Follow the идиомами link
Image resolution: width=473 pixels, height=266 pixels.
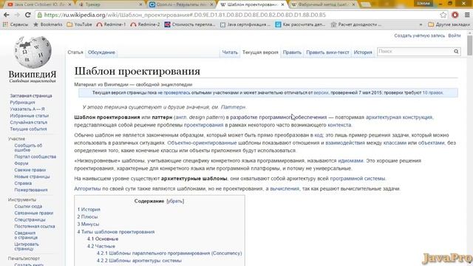tap(350, 161)
